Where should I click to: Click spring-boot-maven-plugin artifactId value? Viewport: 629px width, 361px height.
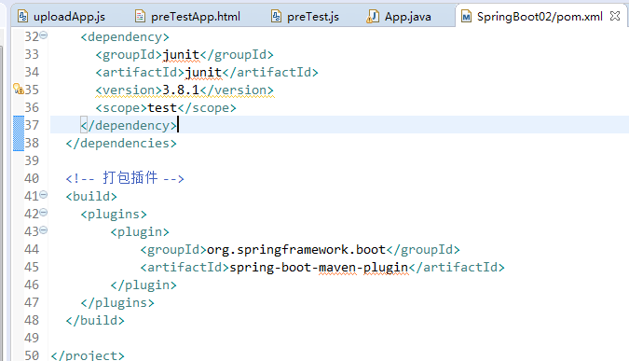click(x=319, y=268)
